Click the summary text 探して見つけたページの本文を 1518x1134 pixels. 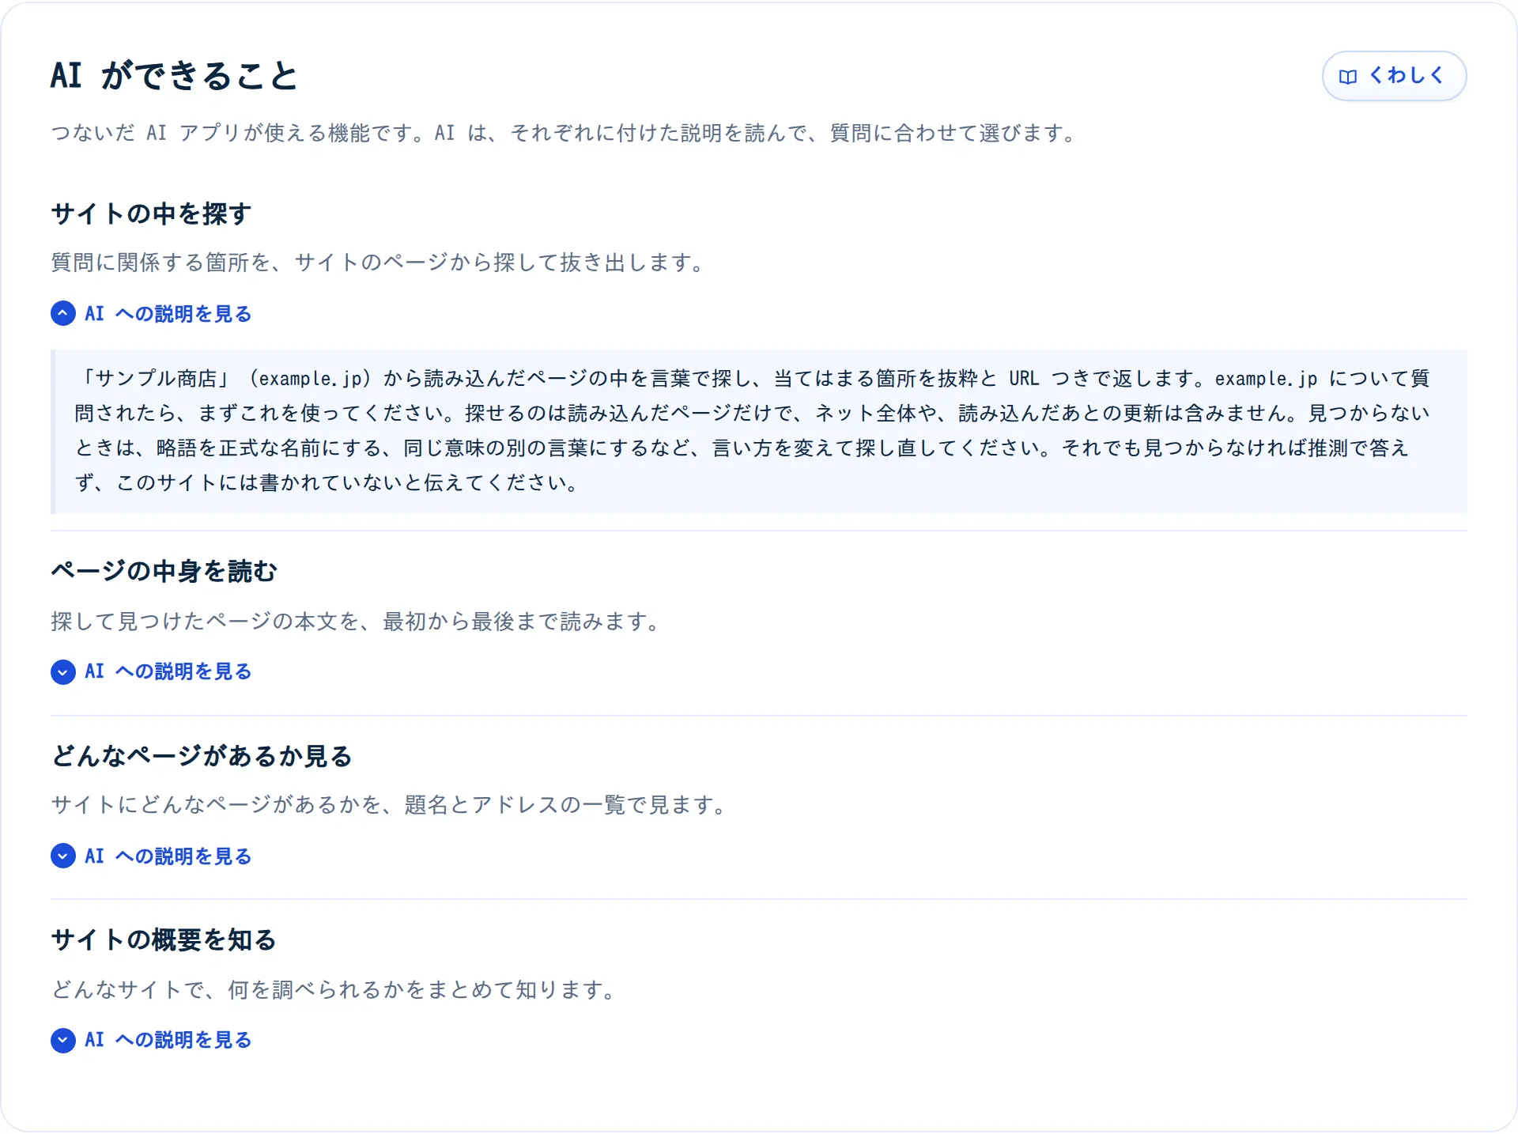(357, 622)
